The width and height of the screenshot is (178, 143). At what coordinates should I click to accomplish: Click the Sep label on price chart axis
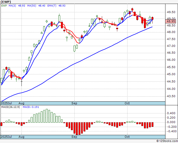click(74, 103)
